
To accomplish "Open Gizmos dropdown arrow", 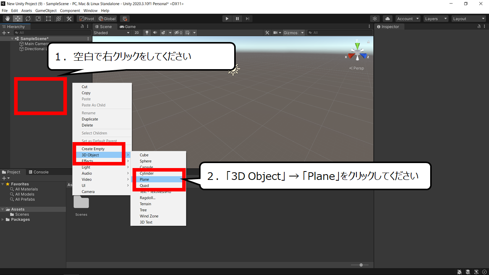I will point(303,33).
